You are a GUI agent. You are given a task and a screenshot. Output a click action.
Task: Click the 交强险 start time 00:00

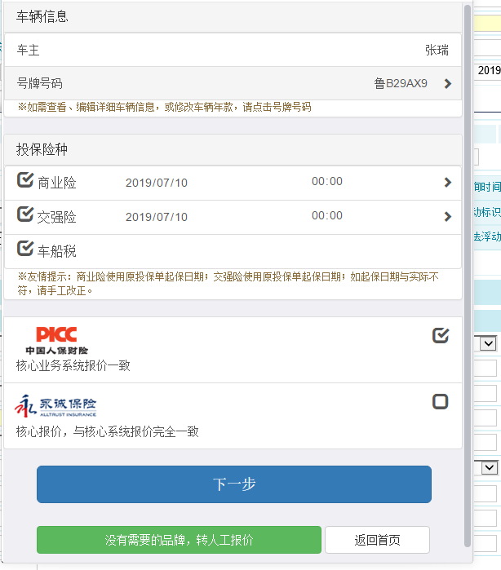(327, 215)
